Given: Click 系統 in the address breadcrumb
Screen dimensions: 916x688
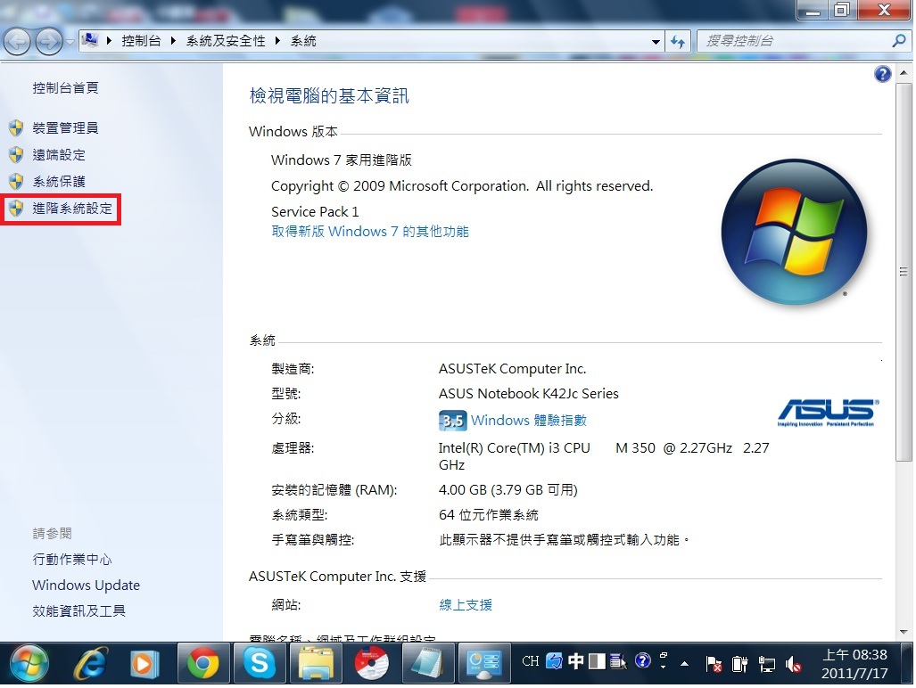Looking at the screenshot, I should (x=303, y=41).
